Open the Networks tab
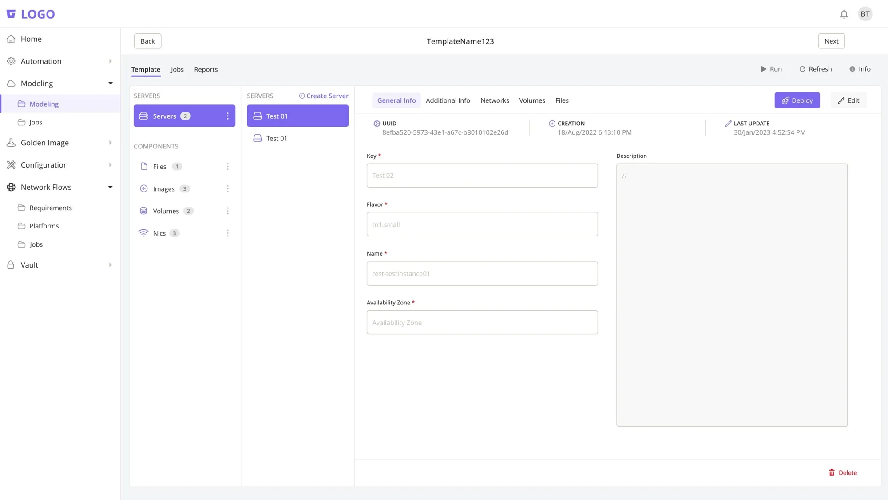 point(495,100)
